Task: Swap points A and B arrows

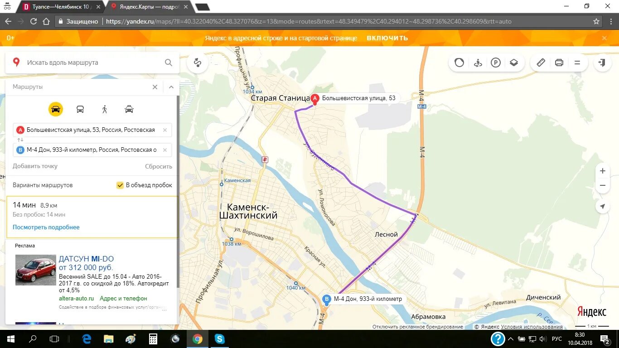Action: [20, 140]
